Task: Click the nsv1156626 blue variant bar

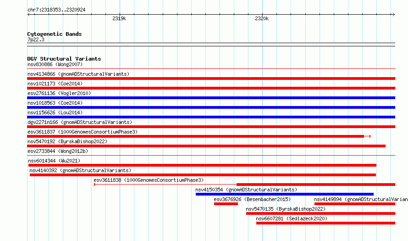Action: point(211,117)
